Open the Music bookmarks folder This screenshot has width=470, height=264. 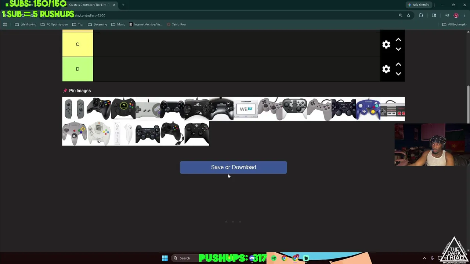click(118, 24)
